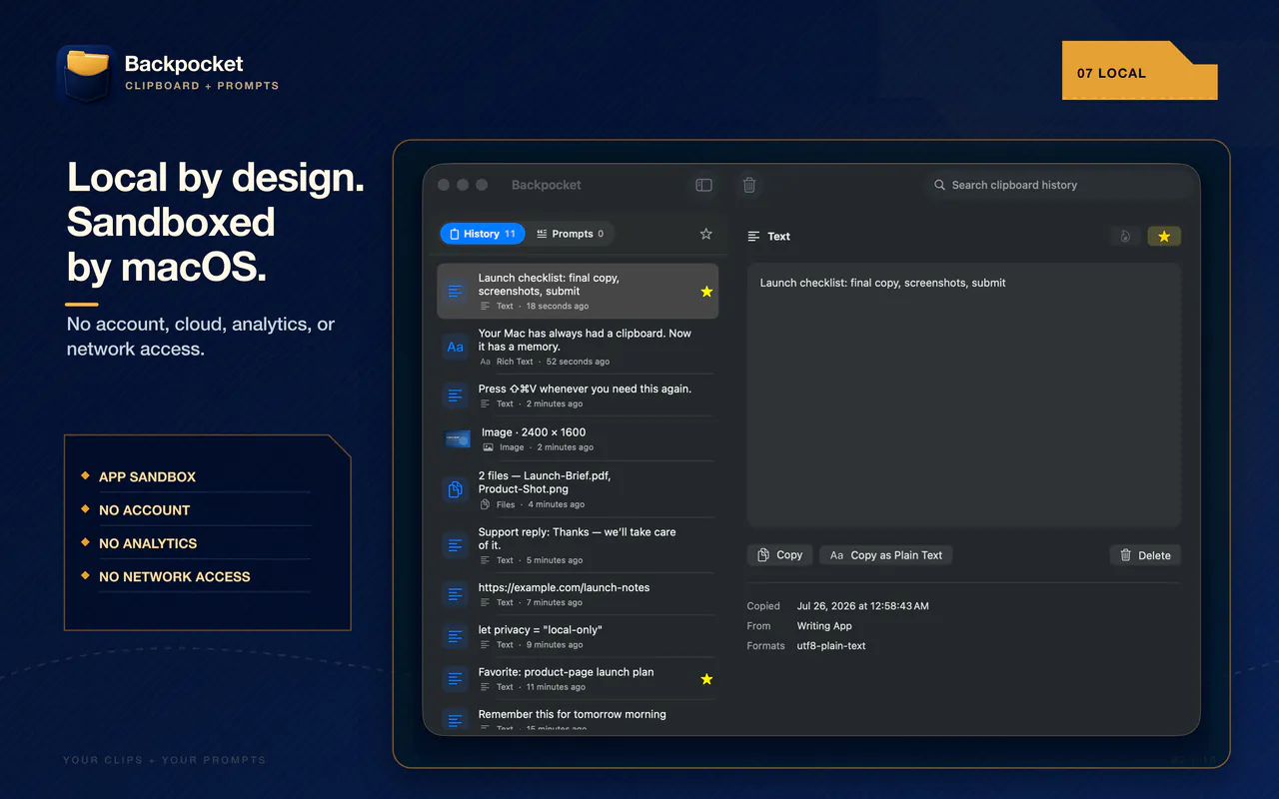Toggle the yellow star favorite button in detail pane
This screenshot has height=799, width=1279.
[1164, 237]
